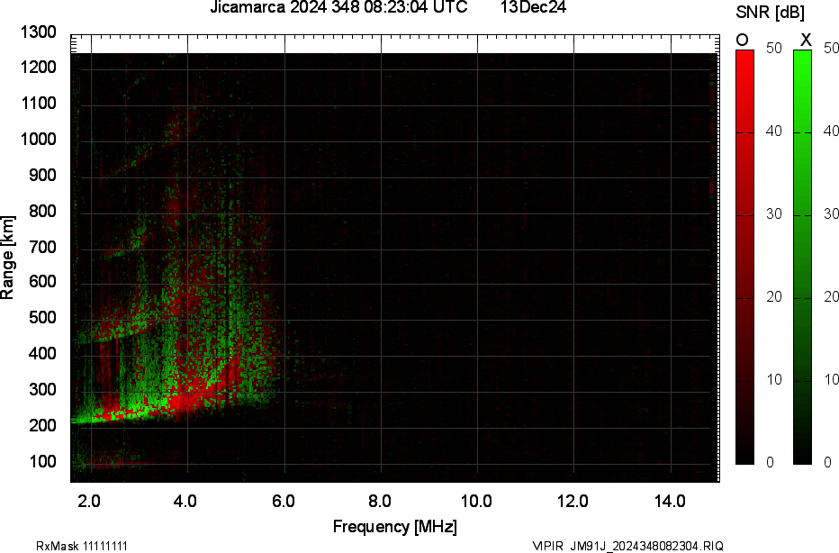Click the 700 range tick label

[x=42, y=247]
